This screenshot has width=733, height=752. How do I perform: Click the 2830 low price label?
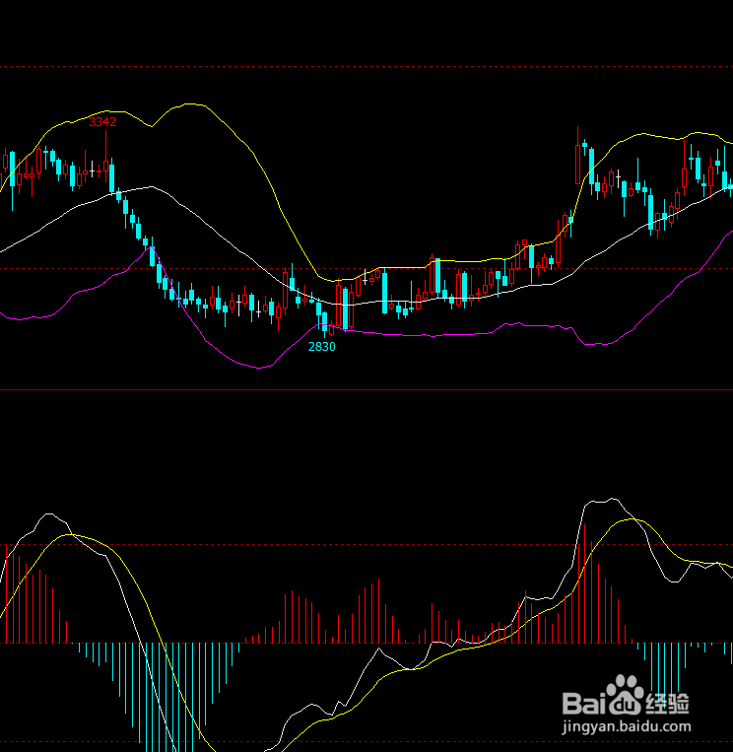click(x=322, y=347)
